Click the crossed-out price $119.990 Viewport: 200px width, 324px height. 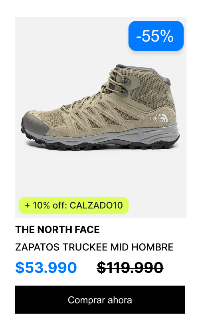point(130,268)
